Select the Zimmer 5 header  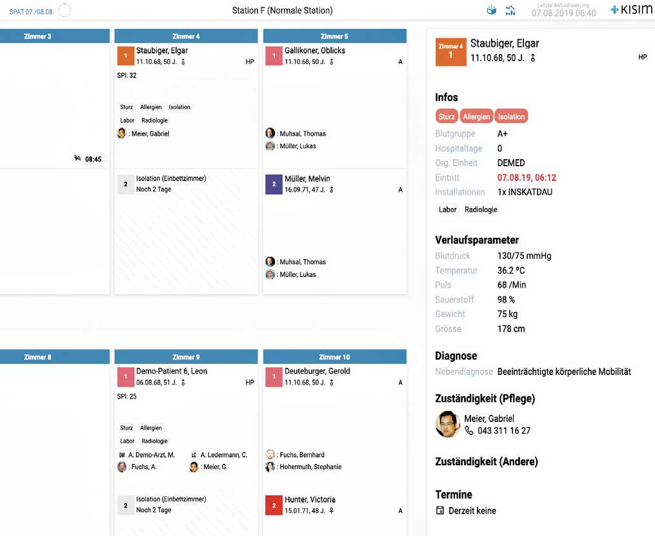[x=334, y=36]
